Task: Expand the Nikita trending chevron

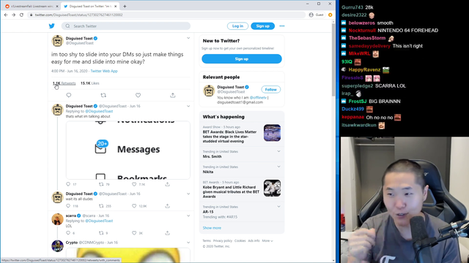Action: click(x=278, y=167)
